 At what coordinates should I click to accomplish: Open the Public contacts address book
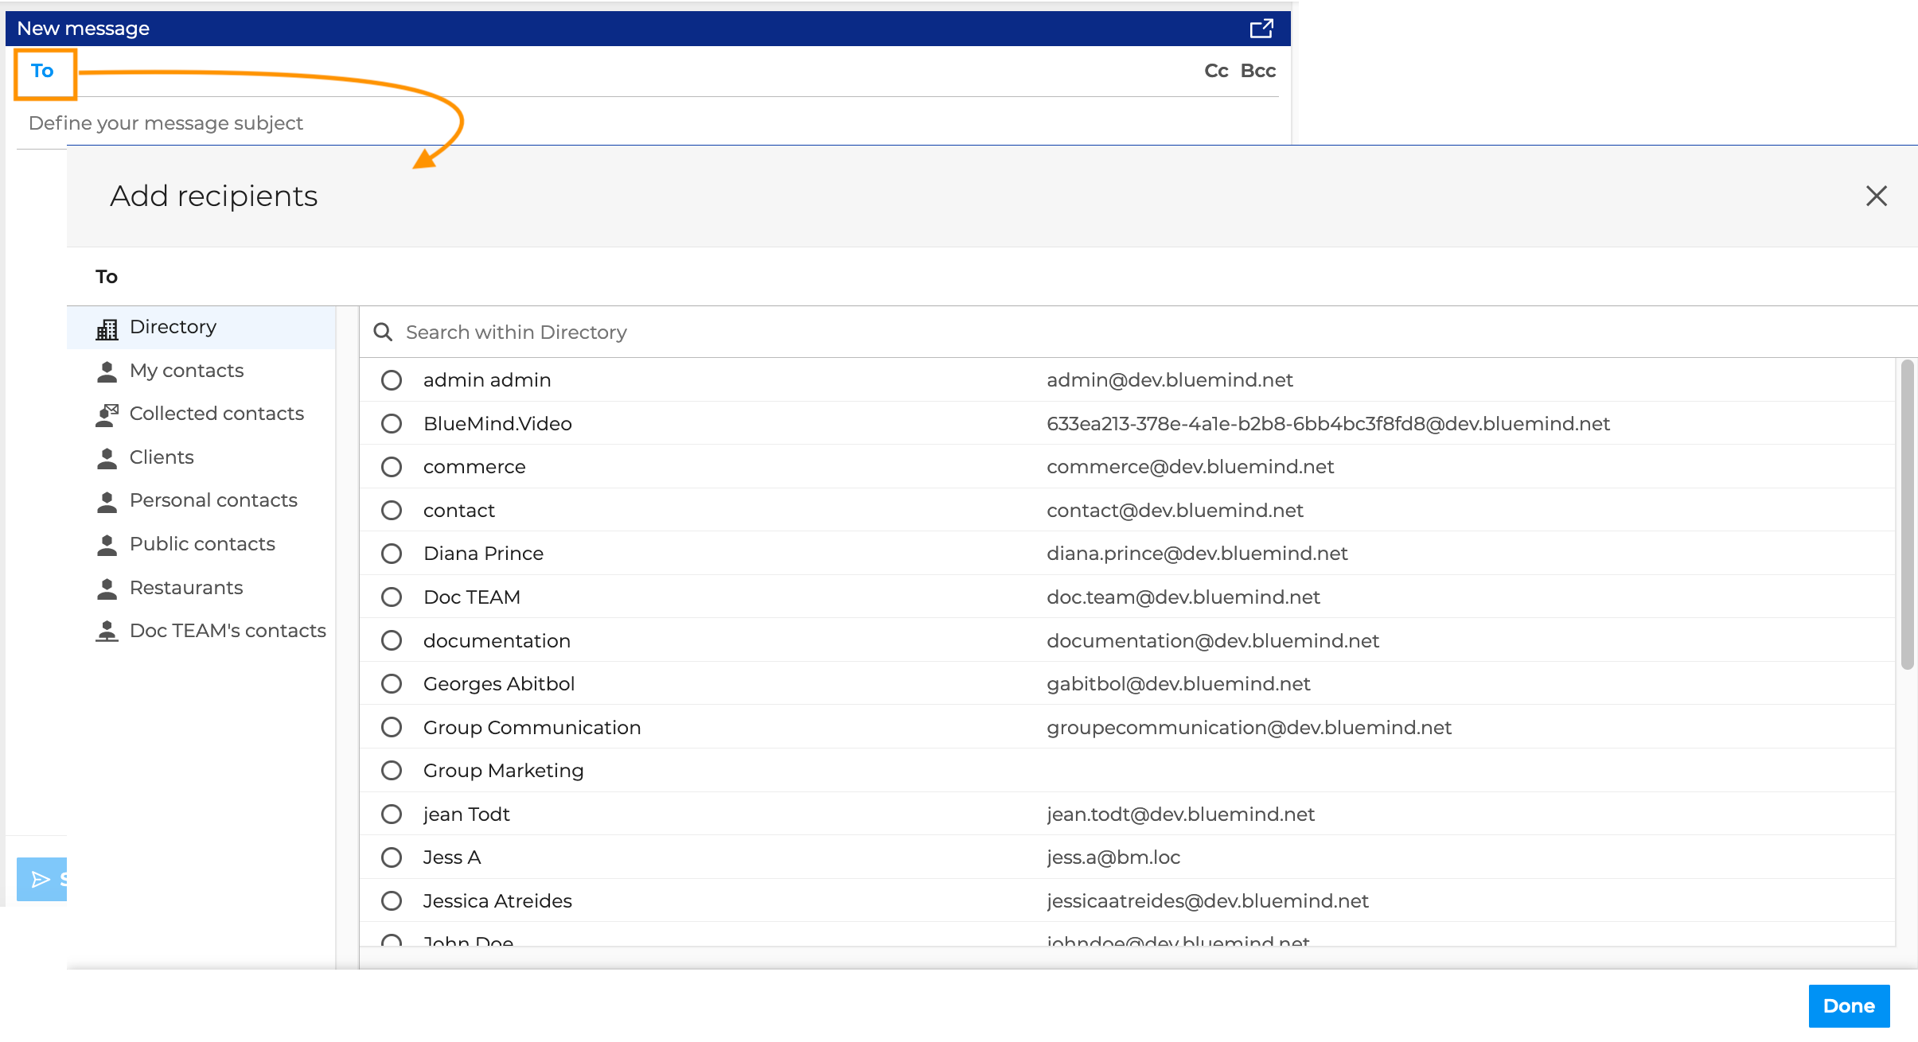click(202, 544)
